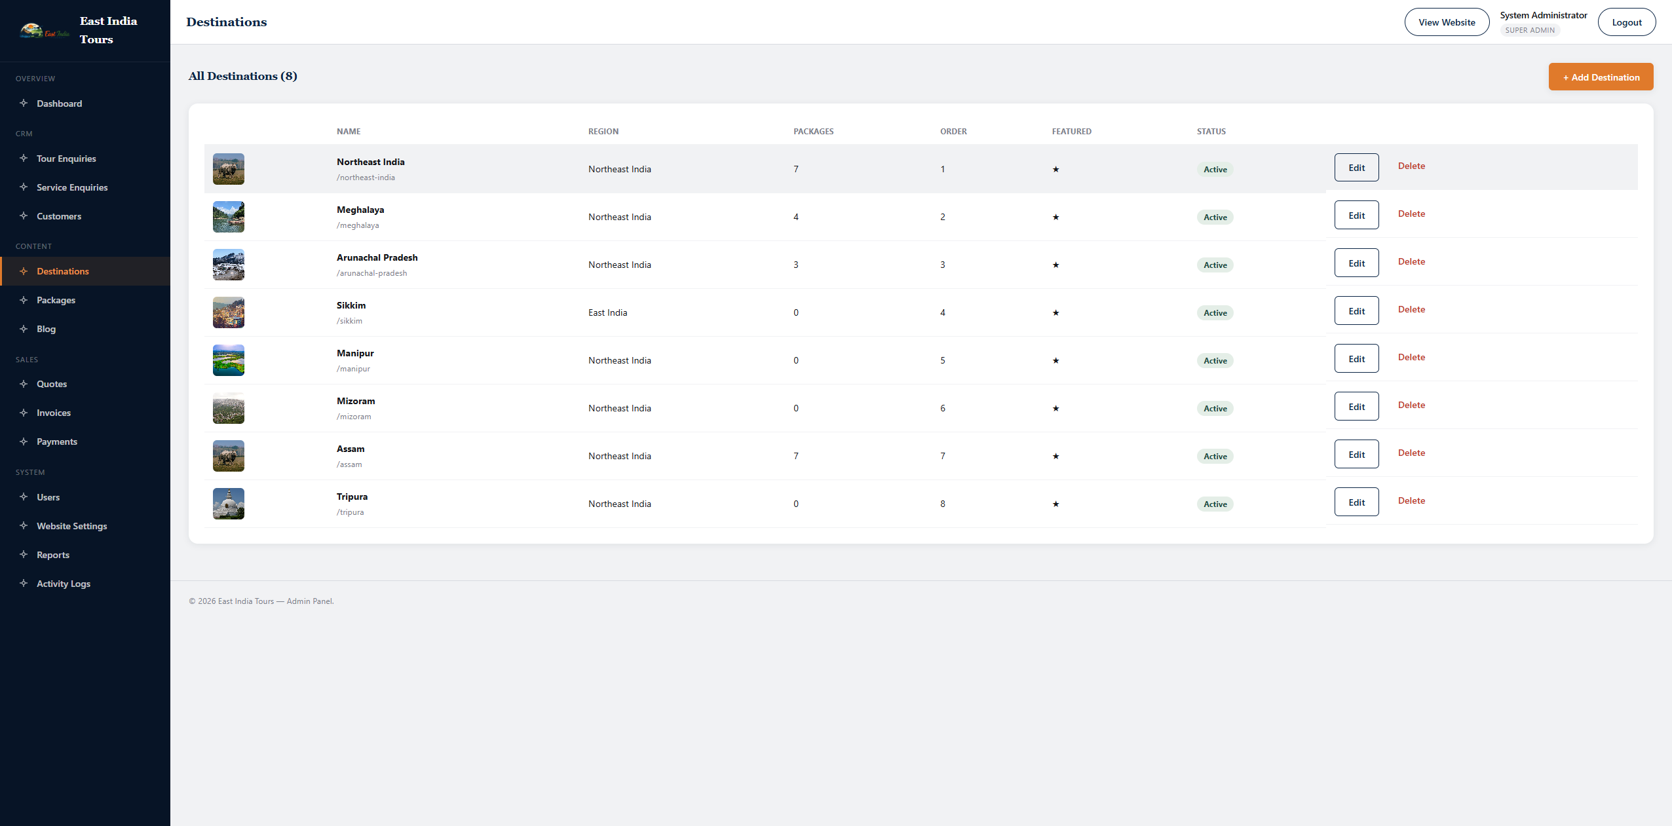Click the featured star in Sikkim row

point(1055,312)
